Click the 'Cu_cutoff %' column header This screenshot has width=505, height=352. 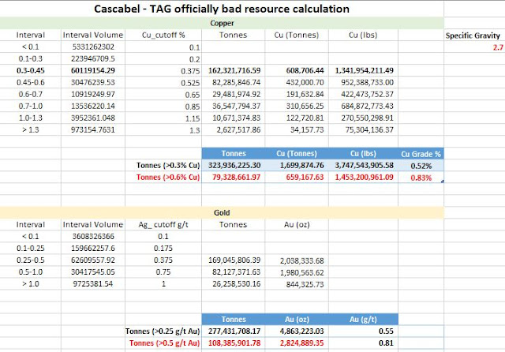pyautogui.click(x=163, y=35)
